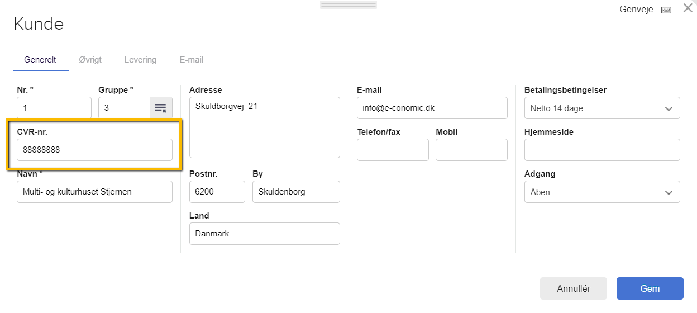The width and height of the screenshot is (697, 313).
Task: Click into the Navn text field
Action: [x=94, y=192]
